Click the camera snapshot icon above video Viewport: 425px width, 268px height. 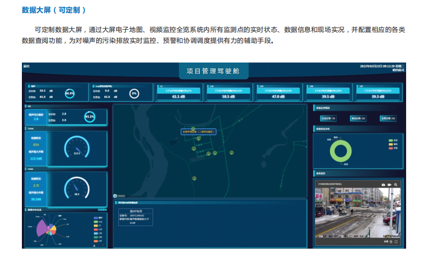pos(383,185)
